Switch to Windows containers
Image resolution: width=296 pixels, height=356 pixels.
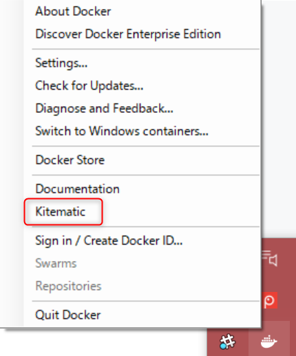pos(122,131)
